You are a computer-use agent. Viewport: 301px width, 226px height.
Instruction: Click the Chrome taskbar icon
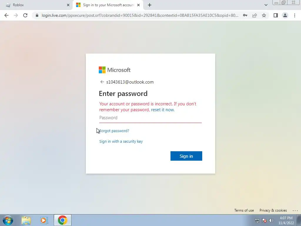62,220
